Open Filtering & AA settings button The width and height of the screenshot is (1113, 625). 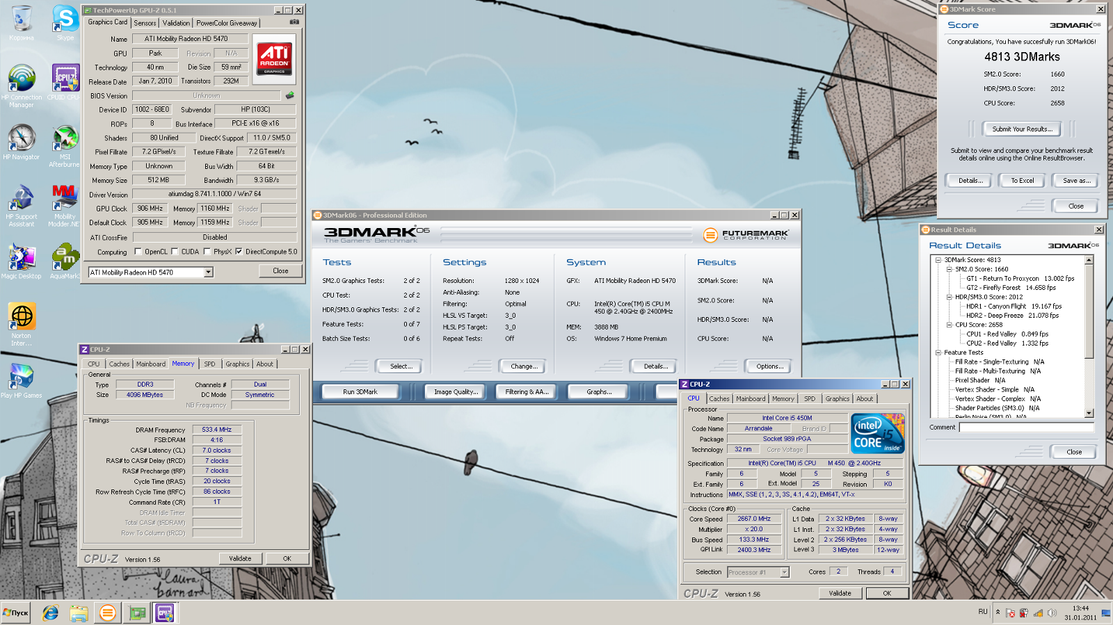tap(527, 392)
